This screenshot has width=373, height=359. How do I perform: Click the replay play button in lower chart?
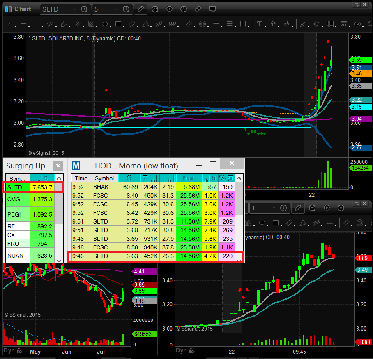pyautogui.click(x=327, y=208)
